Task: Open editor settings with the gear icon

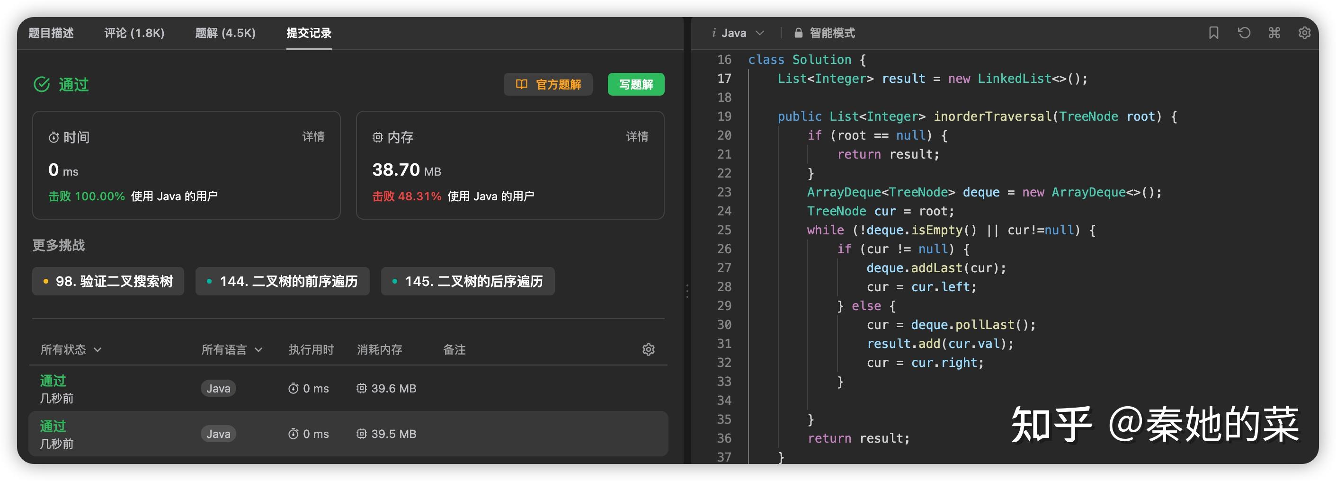Action: (1305, 33)
